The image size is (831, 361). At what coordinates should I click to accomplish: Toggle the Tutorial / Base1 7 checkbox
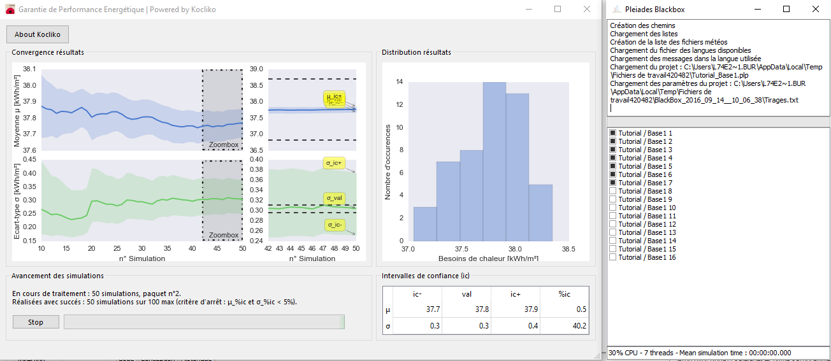click(613, 183)
